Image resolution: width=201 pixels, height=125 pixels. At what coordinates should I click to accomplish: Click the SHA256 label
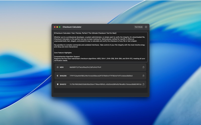tap(63, 76)
